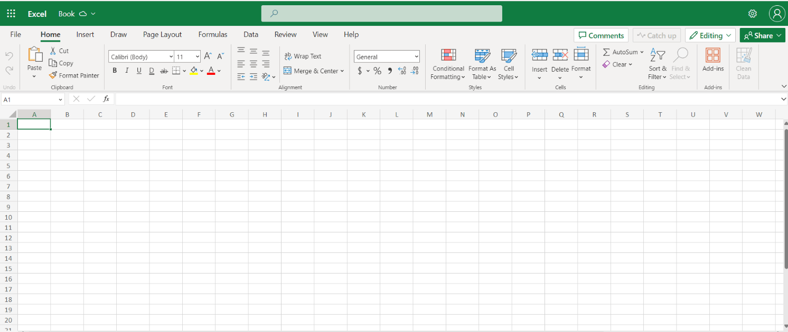
Task: Click the Paste clipboard icon
Action: coord(35,55)
